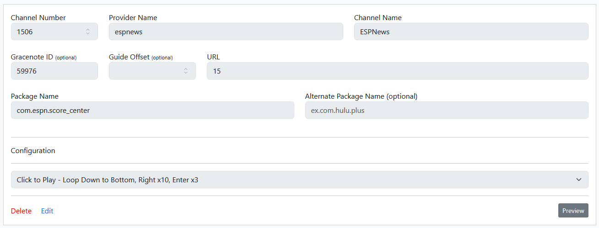The image size is (599, 228).
Task: Delete this ESPNews channel entry
Action: (21, 211)
